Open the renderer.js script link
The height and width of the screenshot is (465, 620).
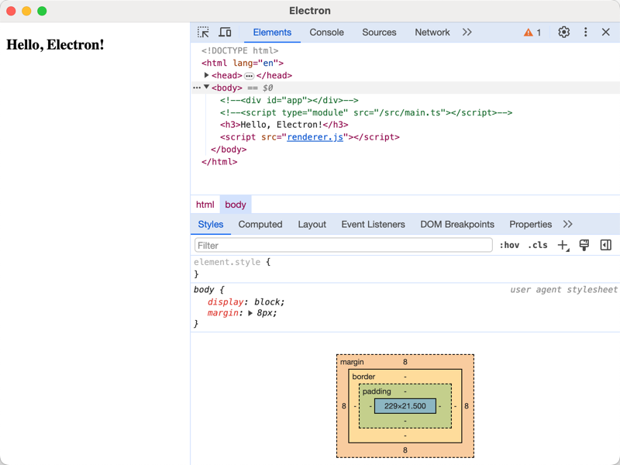pyautogui.click(x=315, y=137)
